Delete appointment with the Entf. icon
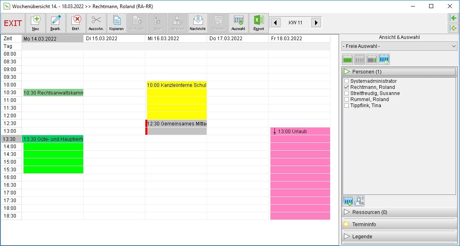The height and width of the screenshot is (246, 460). point(76,23)
